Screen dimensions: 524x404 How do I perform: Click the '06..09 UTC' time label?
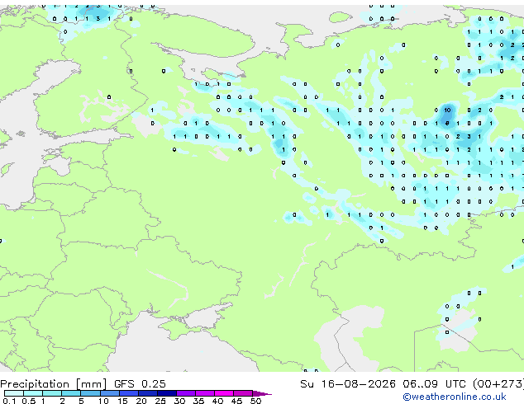[x=434, y=384]
